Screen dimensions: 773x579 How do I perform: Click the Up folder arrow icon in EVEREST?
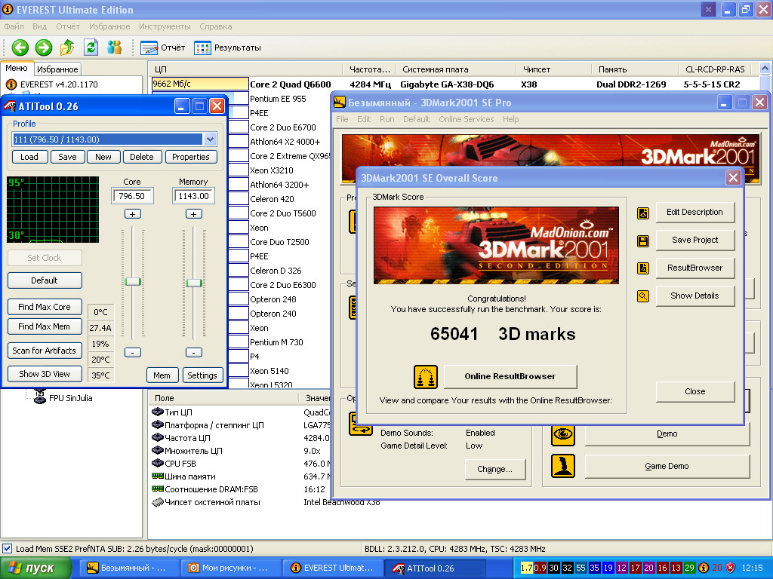click(67, 47)
